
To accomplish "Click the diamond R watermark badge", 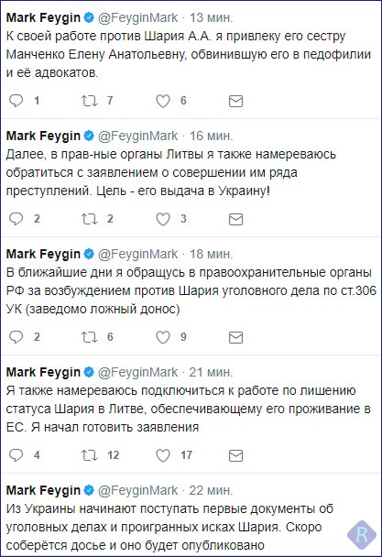I will click(x=362, y=535).
